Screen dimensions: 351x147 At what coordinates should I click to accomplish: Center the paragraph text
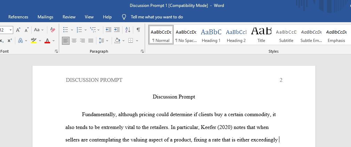click(x=74, y=41)
